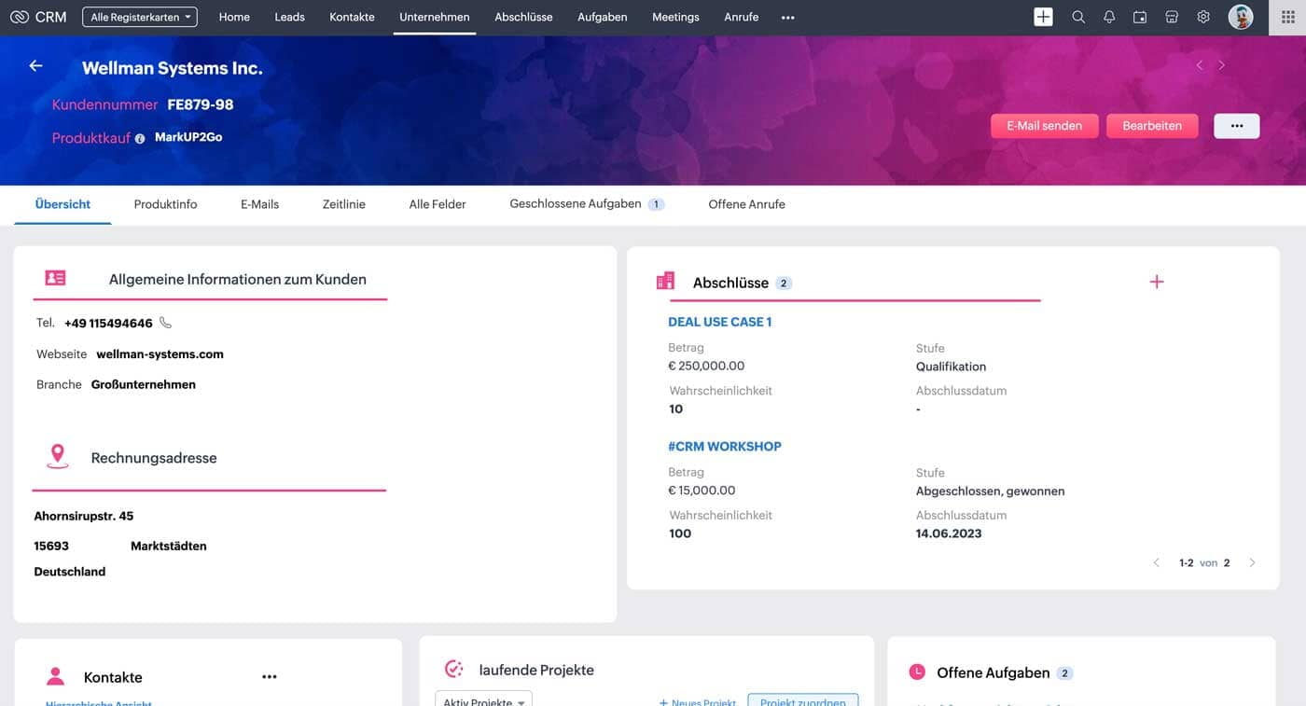This screenshot has width=1306, height=706.
Task: Switch to the E-Mails tab
Action: [x=259, y=204]
